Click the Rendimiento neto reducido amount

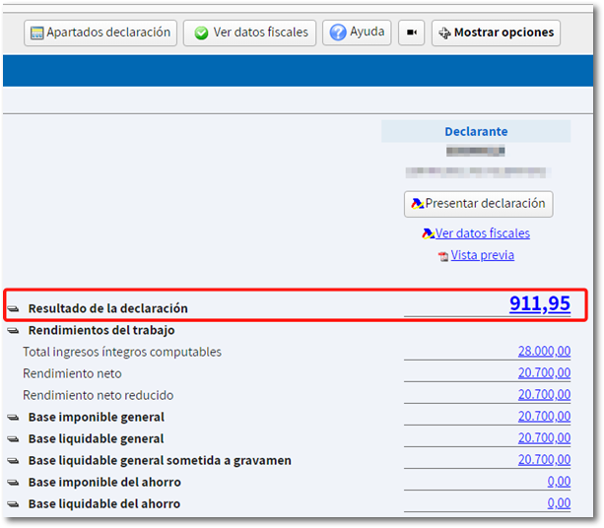click(x=544, y=395)
